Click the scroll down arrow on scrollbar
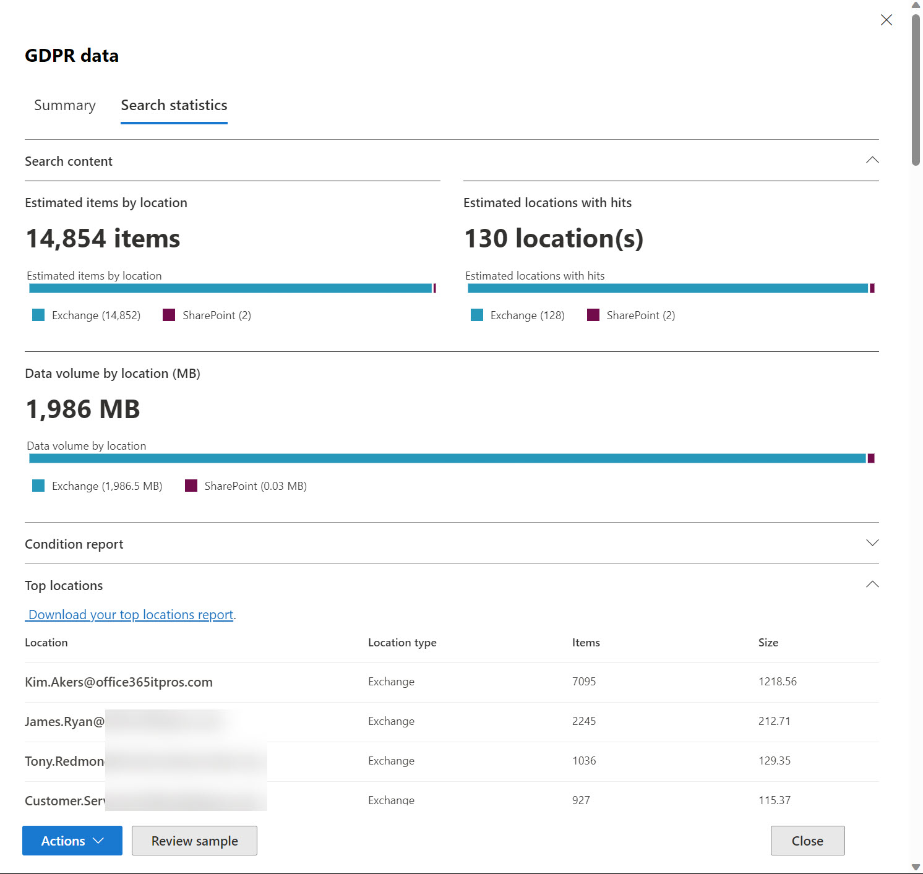The image size is (923, 874). pos(916,867)
